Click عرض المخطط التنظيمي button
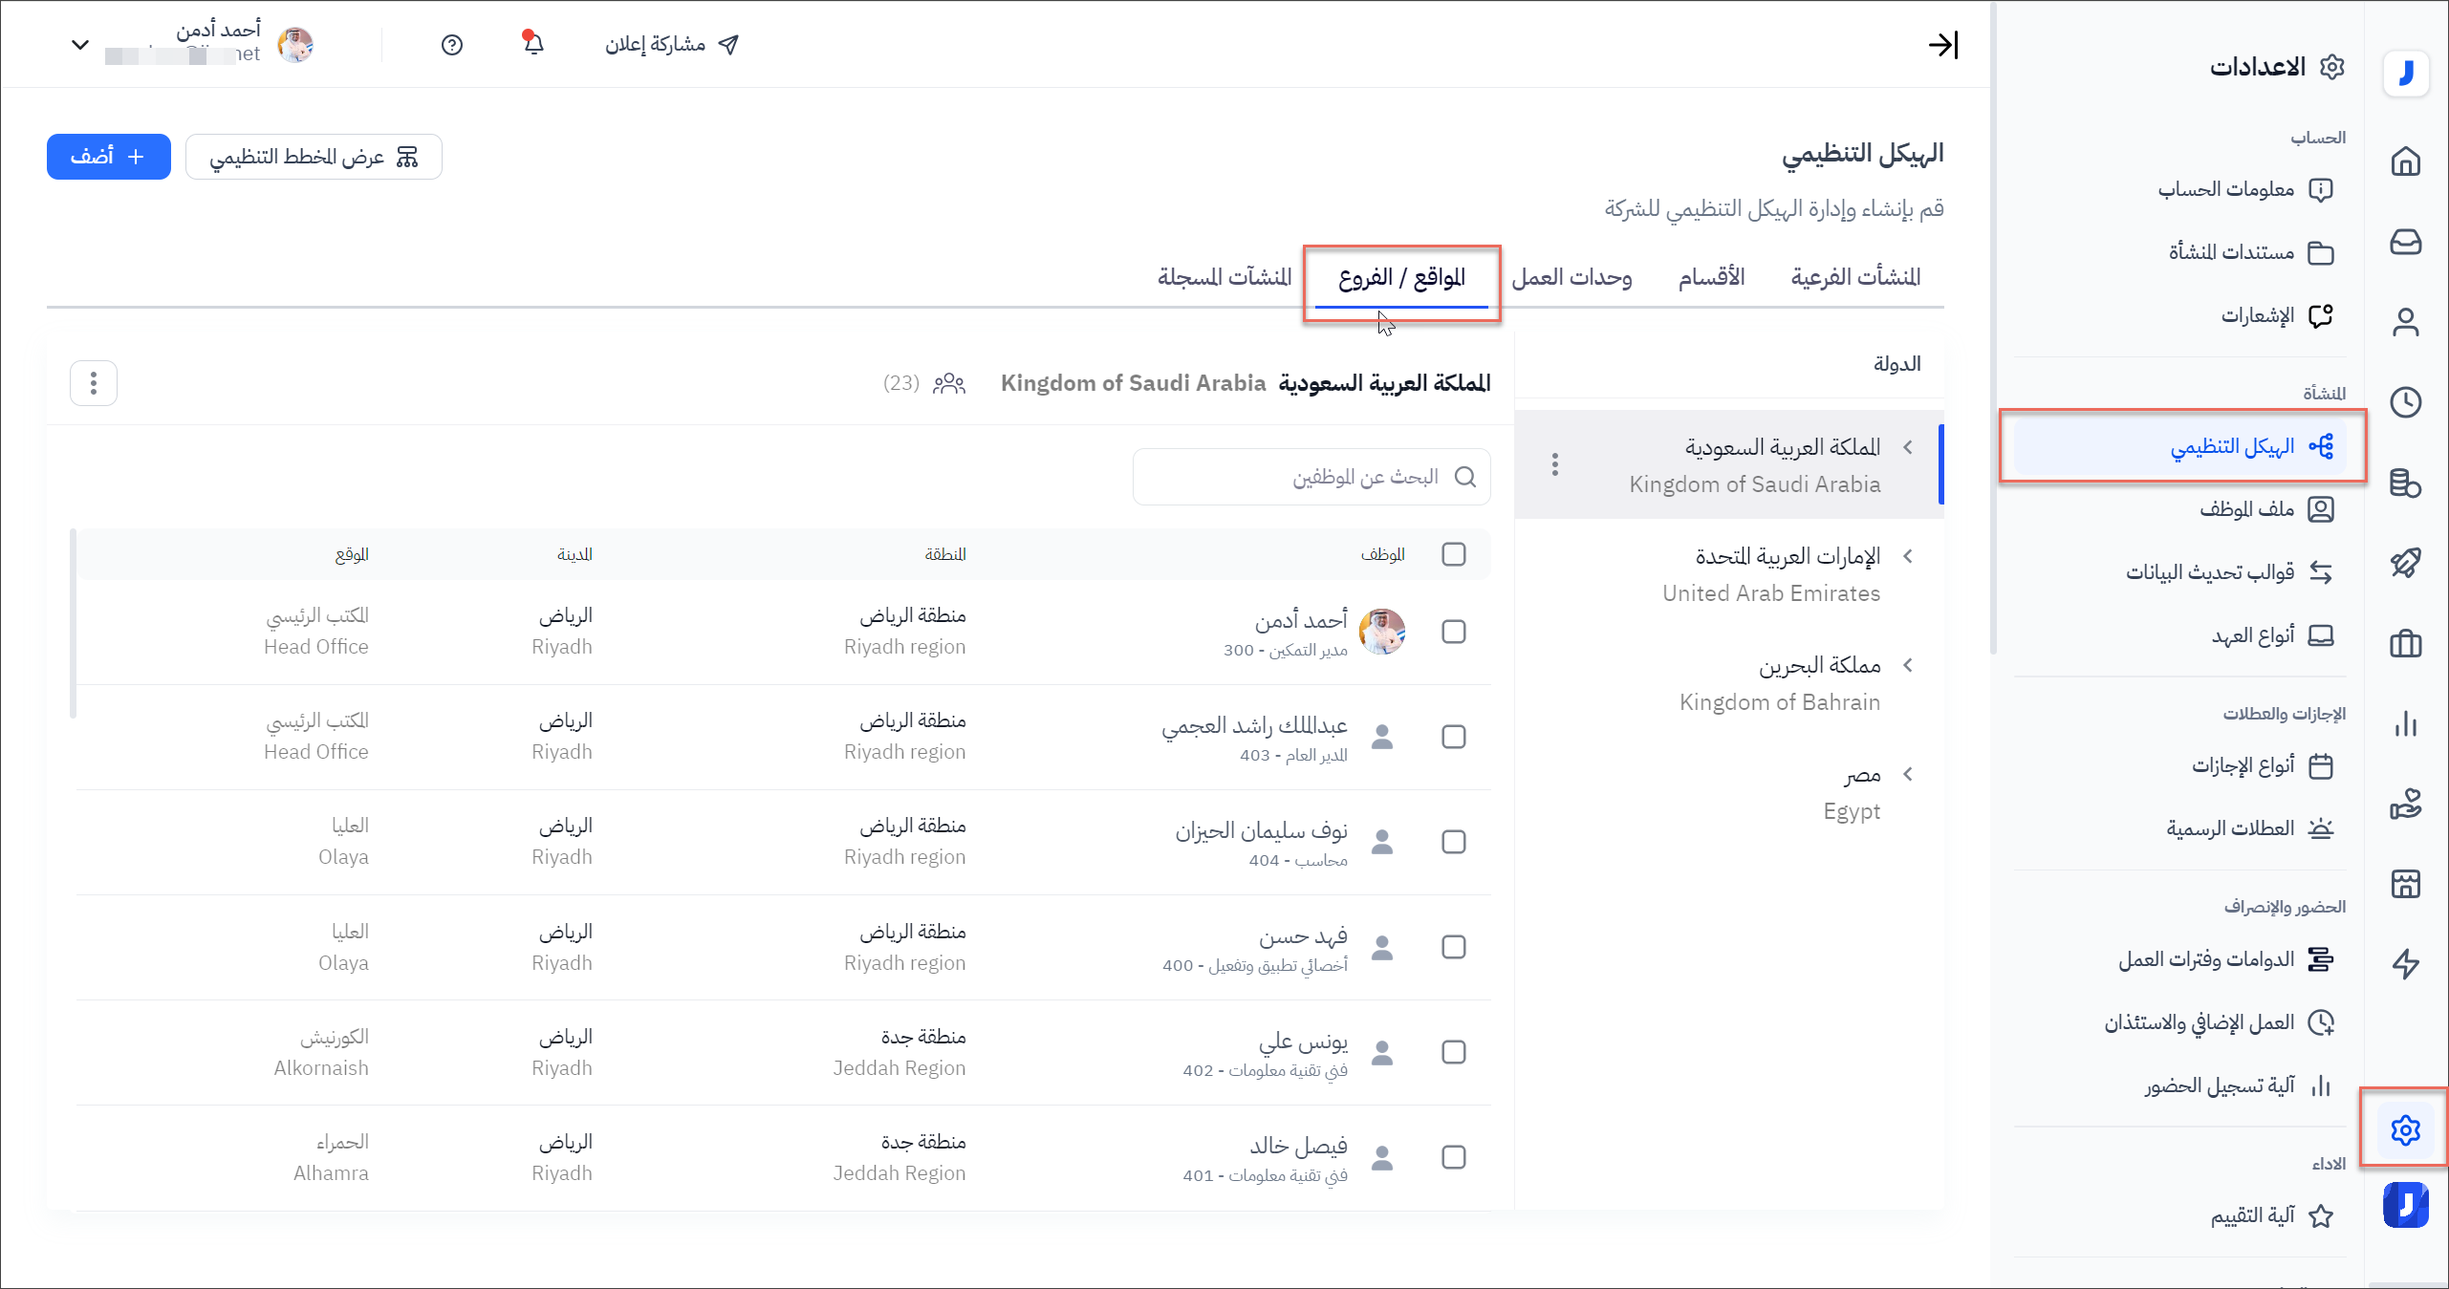The width and height of the screenshot is (2449, 1289). click(x=314, y=157)
